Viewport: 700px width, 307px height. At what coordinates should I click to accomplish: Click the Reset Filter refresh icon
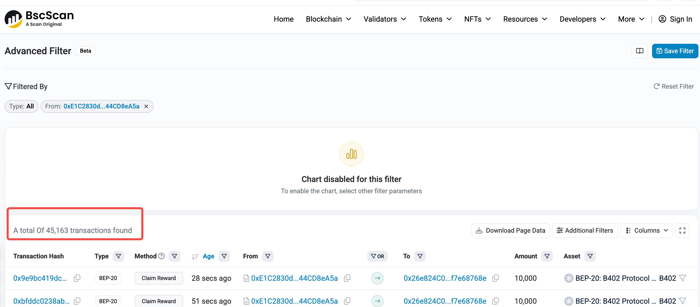[x=657, y=86]
